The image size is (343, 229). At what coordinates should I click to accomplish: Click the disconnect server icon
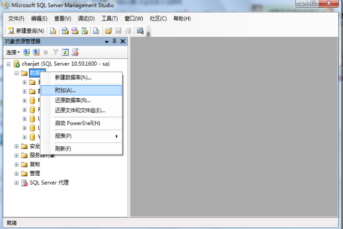pos(36,52)
